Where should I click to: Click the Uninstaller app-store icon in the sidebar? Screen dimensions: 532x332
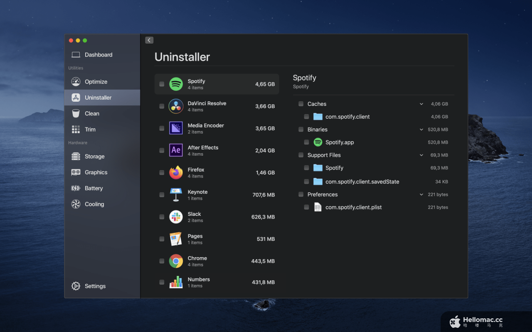[x=76, y=98]
